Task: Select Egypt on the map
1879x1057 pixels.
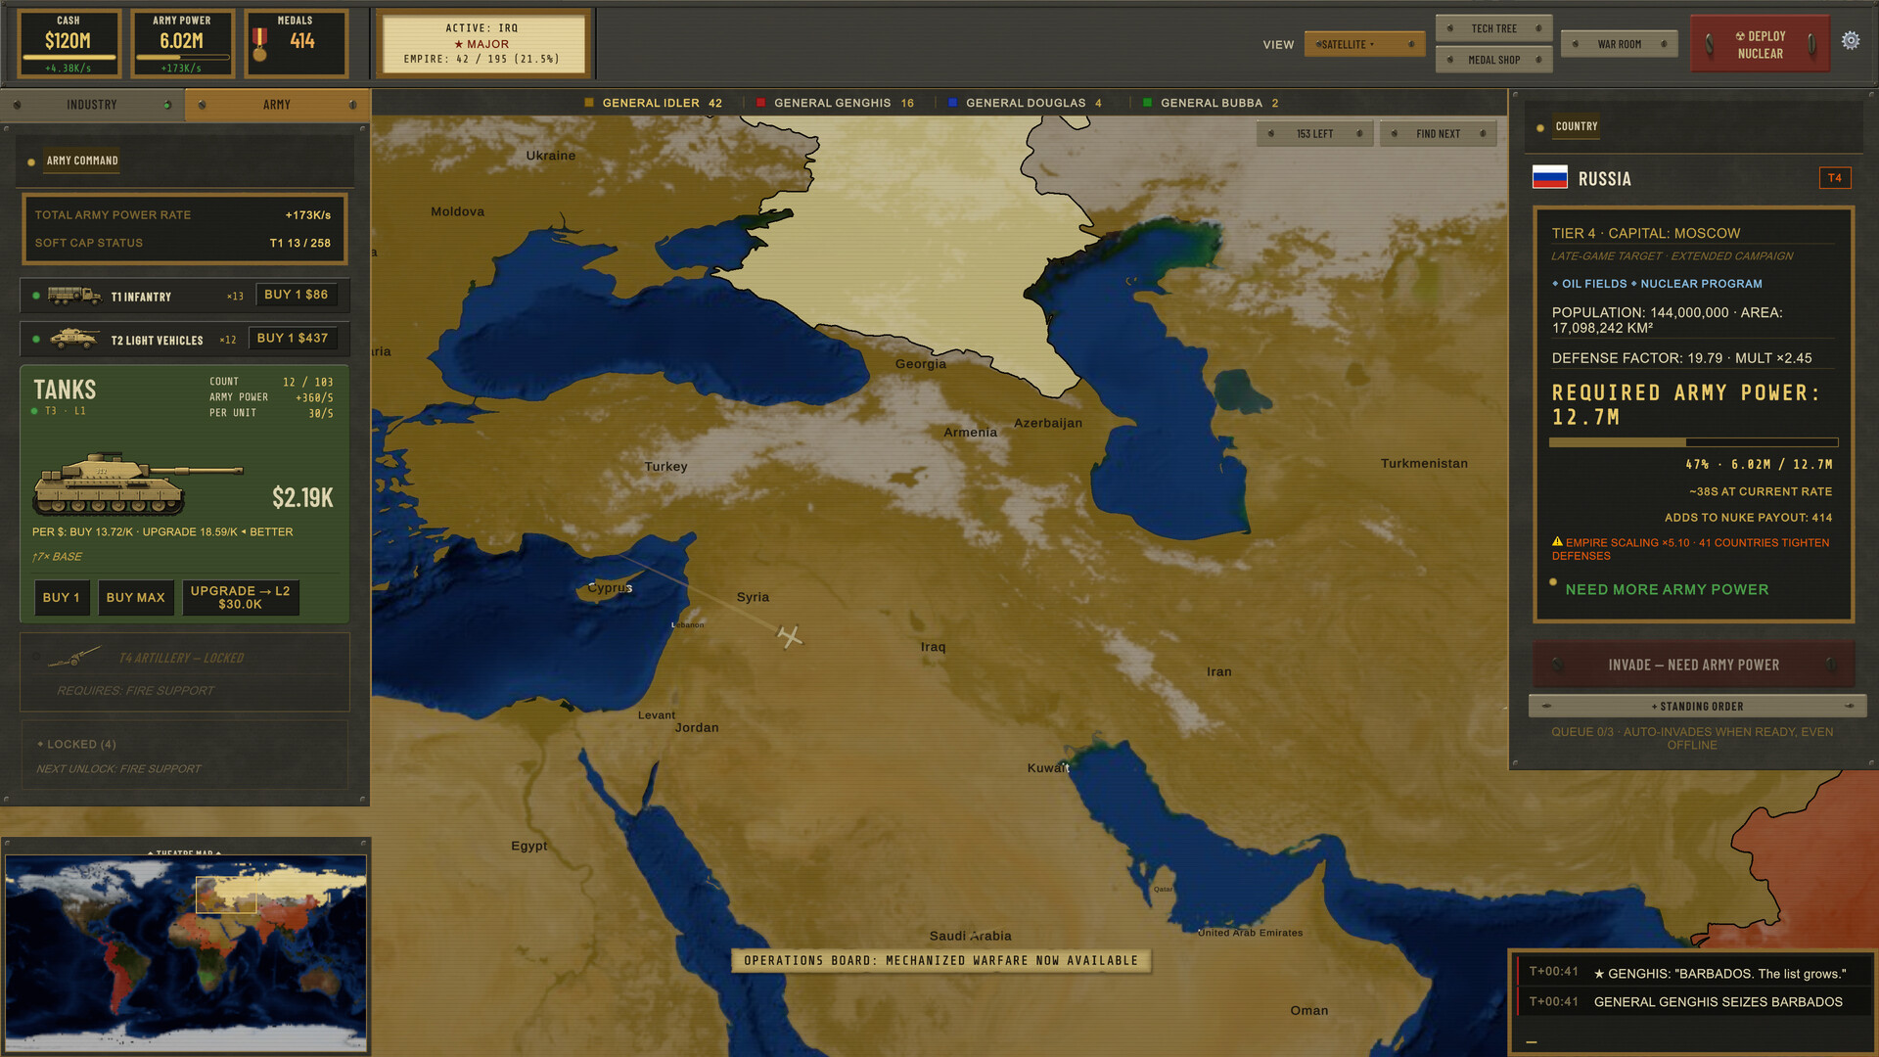Action: click(528, 846)
